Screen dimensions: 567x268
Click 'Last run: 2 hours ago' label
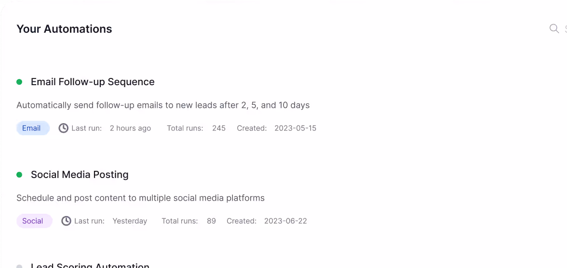pos(111,128)
